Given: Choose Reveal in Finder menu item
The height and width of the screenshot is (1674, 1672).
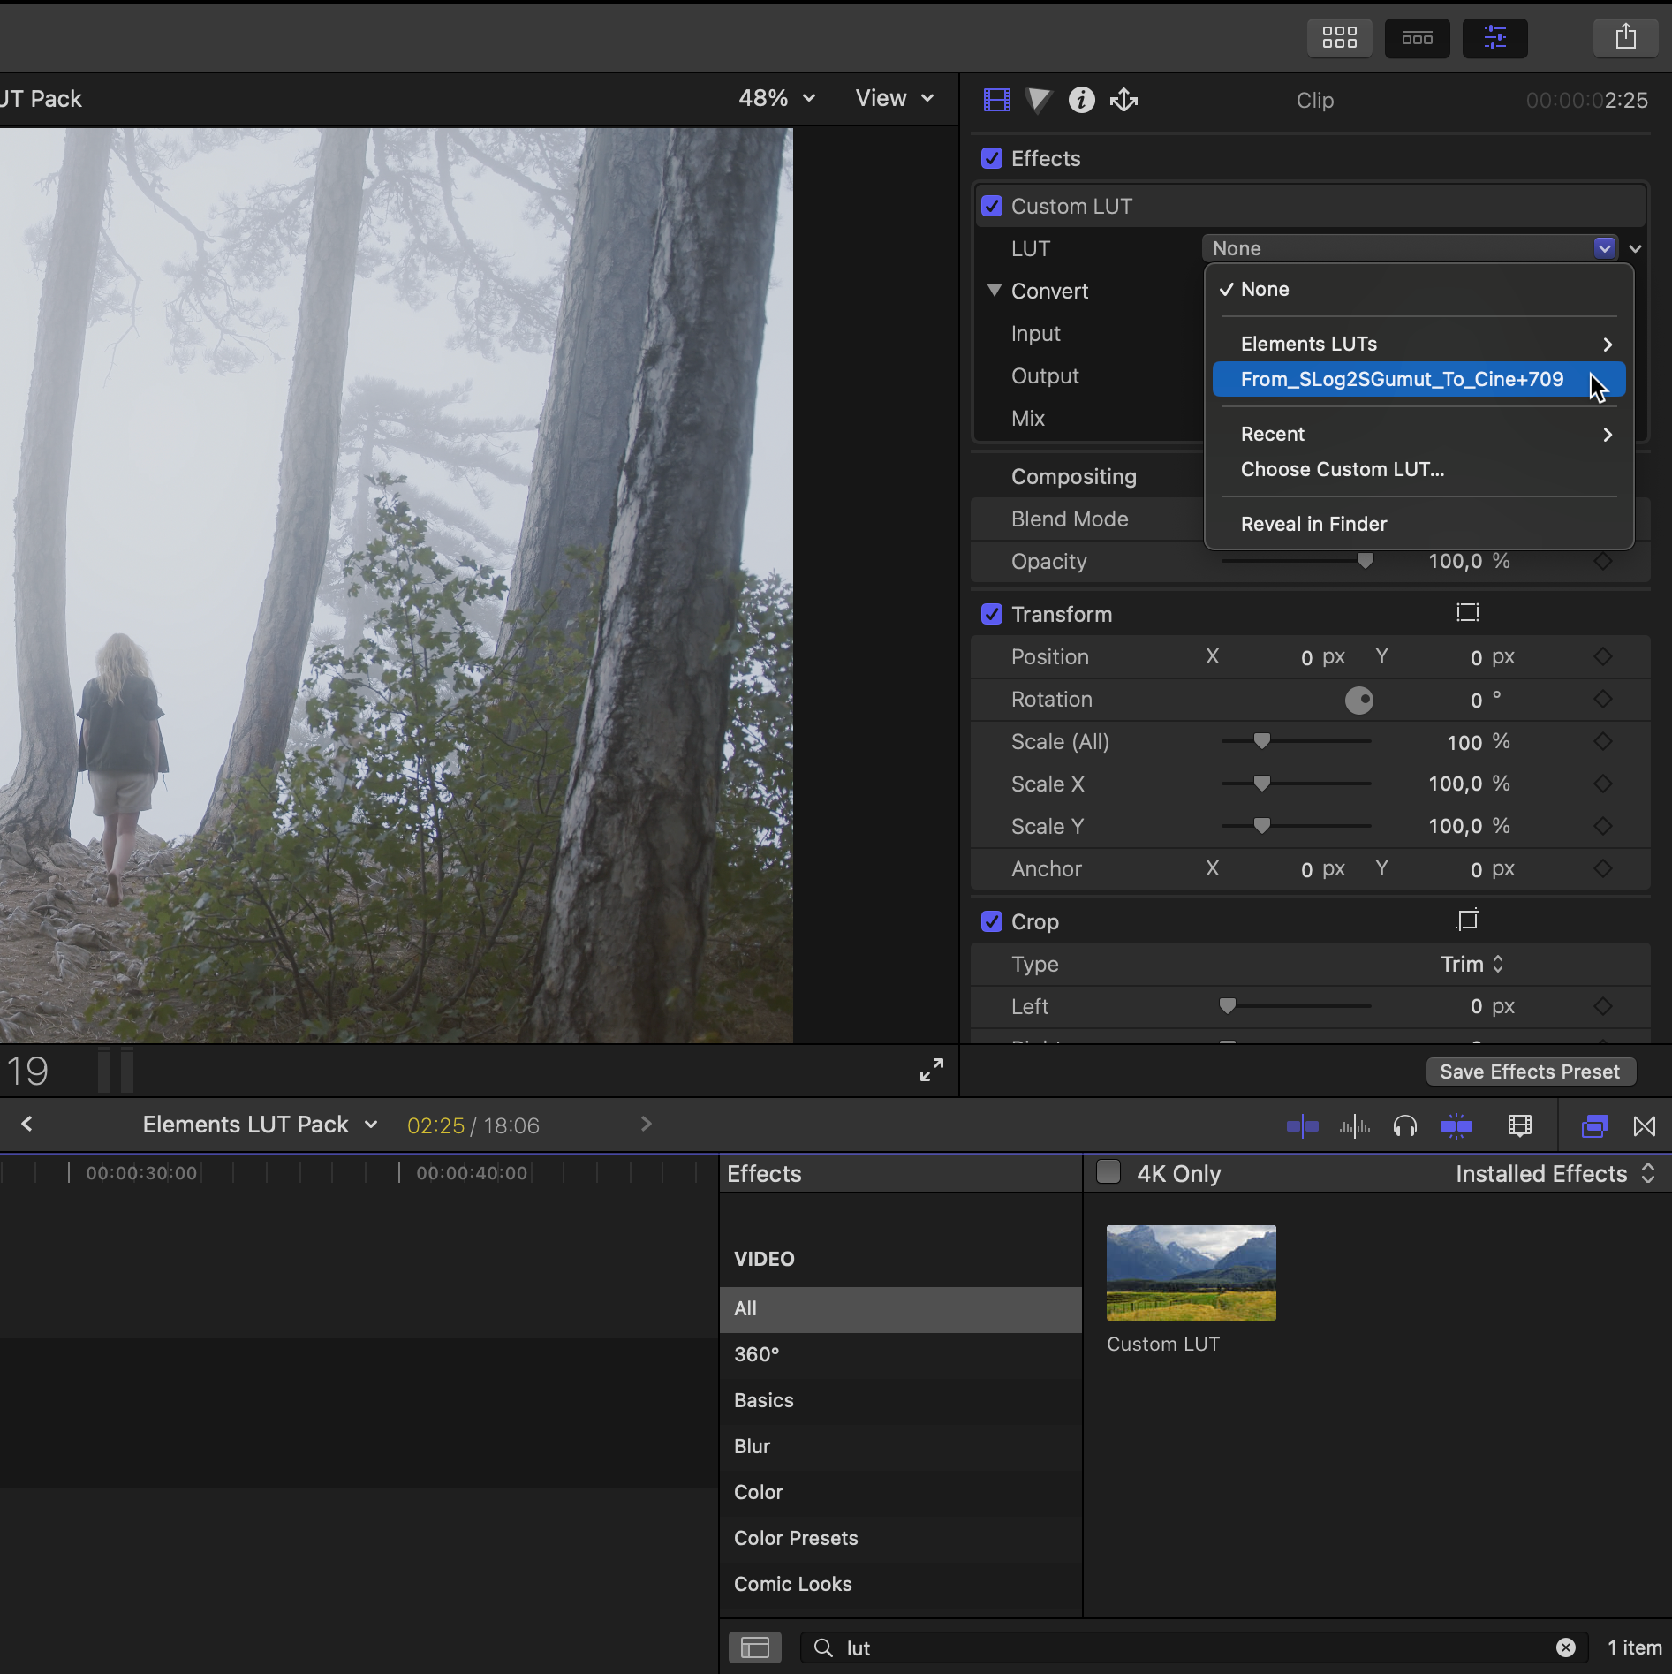Looking at the screenshot, I should pos(1313,524).
